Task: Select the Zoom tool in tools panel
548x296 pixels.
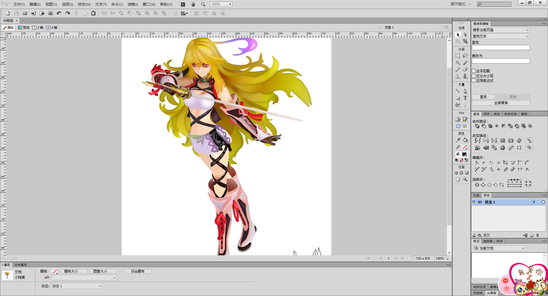Action: coord(465,179)
